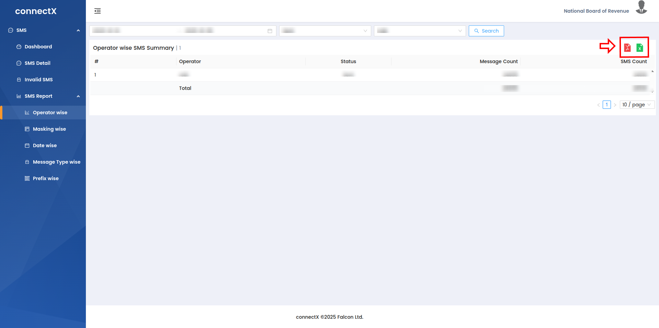Screen dimensions: 659x328
Task: Click the connectX logo
Action: click(36, 11)
